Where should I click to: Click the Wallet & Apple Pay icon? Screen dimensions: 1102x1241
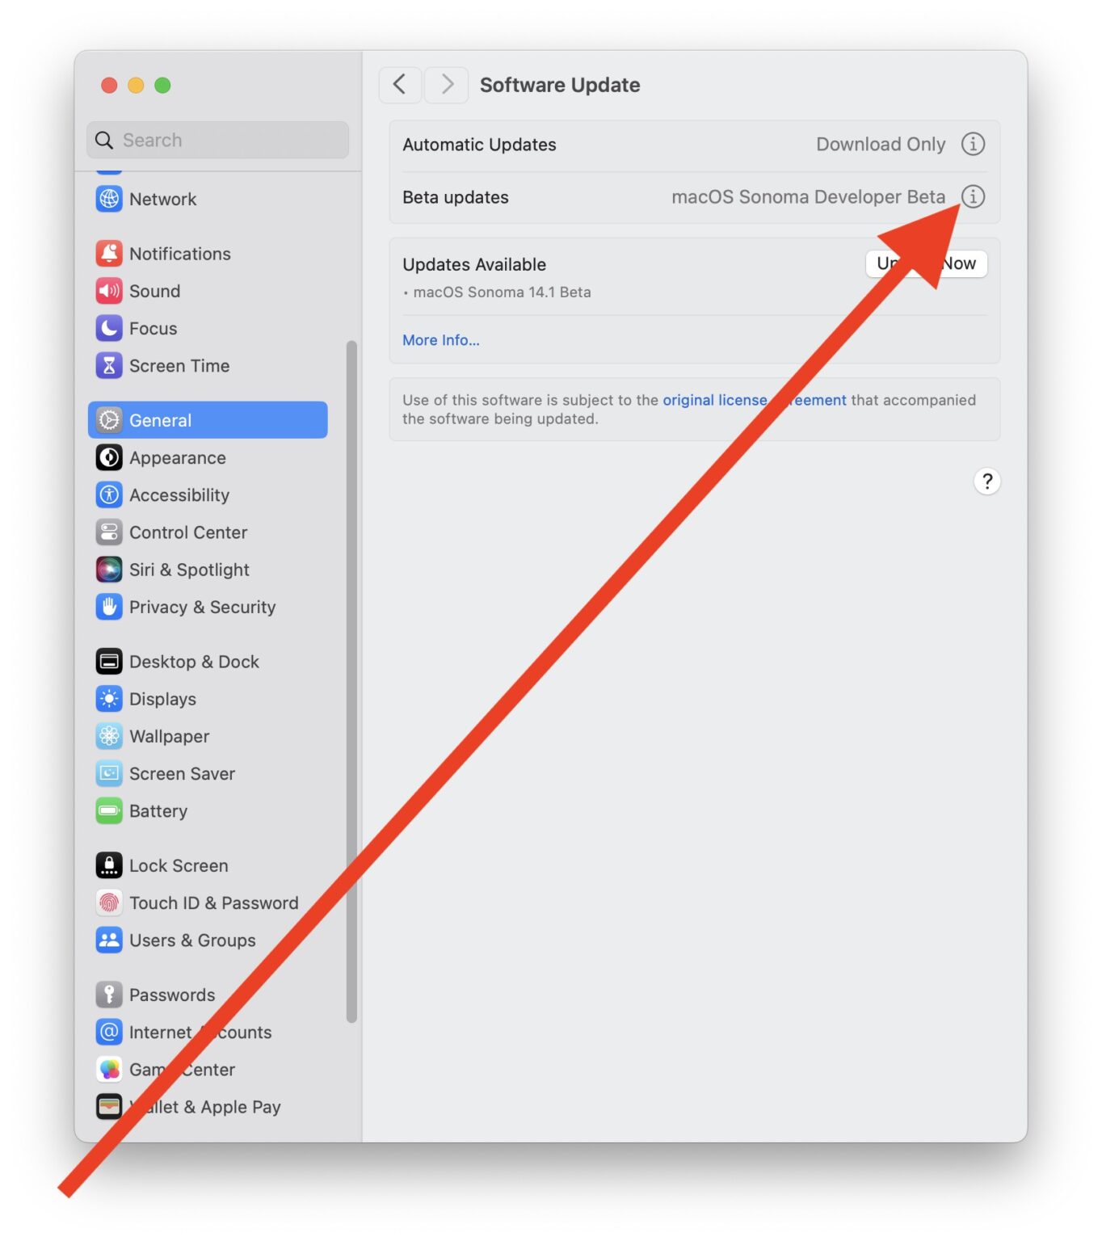[109, 1107]
